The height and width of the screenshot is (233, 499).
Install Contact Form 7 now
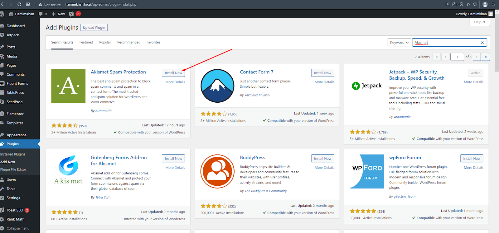coord(322,73)
